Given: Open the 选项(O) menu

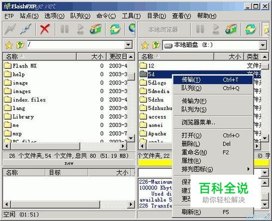Looking at the screenshot, I should click(54, 16).
